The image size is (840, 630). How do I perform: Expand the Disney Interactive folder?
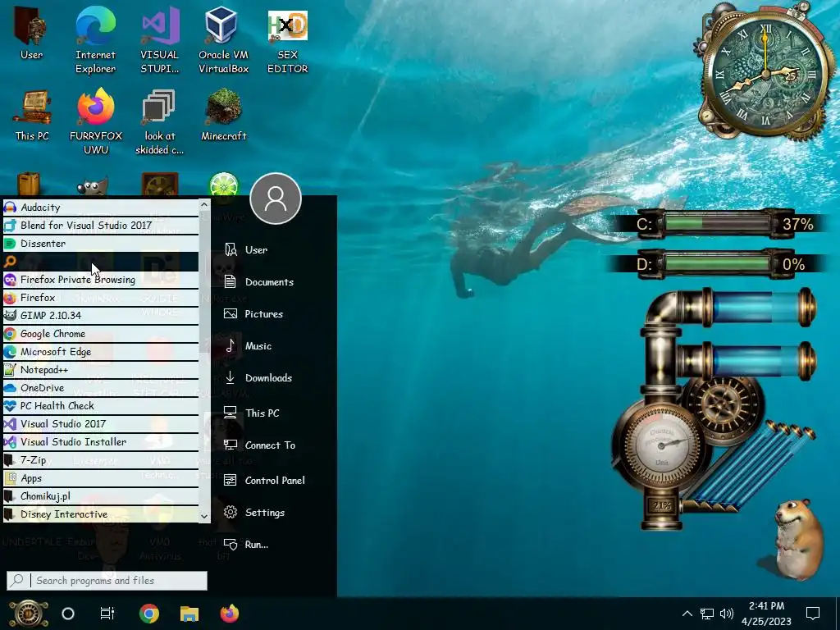(x=101, y=514)
